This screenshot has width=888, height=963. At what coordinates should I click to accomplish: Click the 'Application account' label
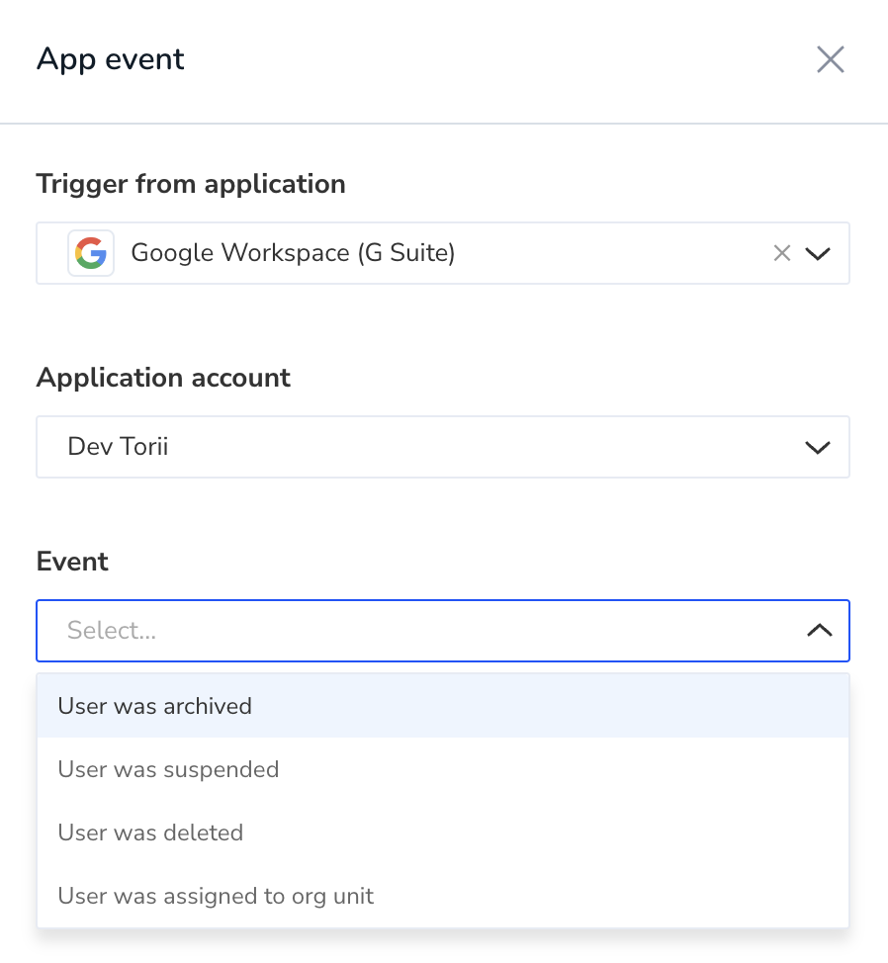coord(163,378)
